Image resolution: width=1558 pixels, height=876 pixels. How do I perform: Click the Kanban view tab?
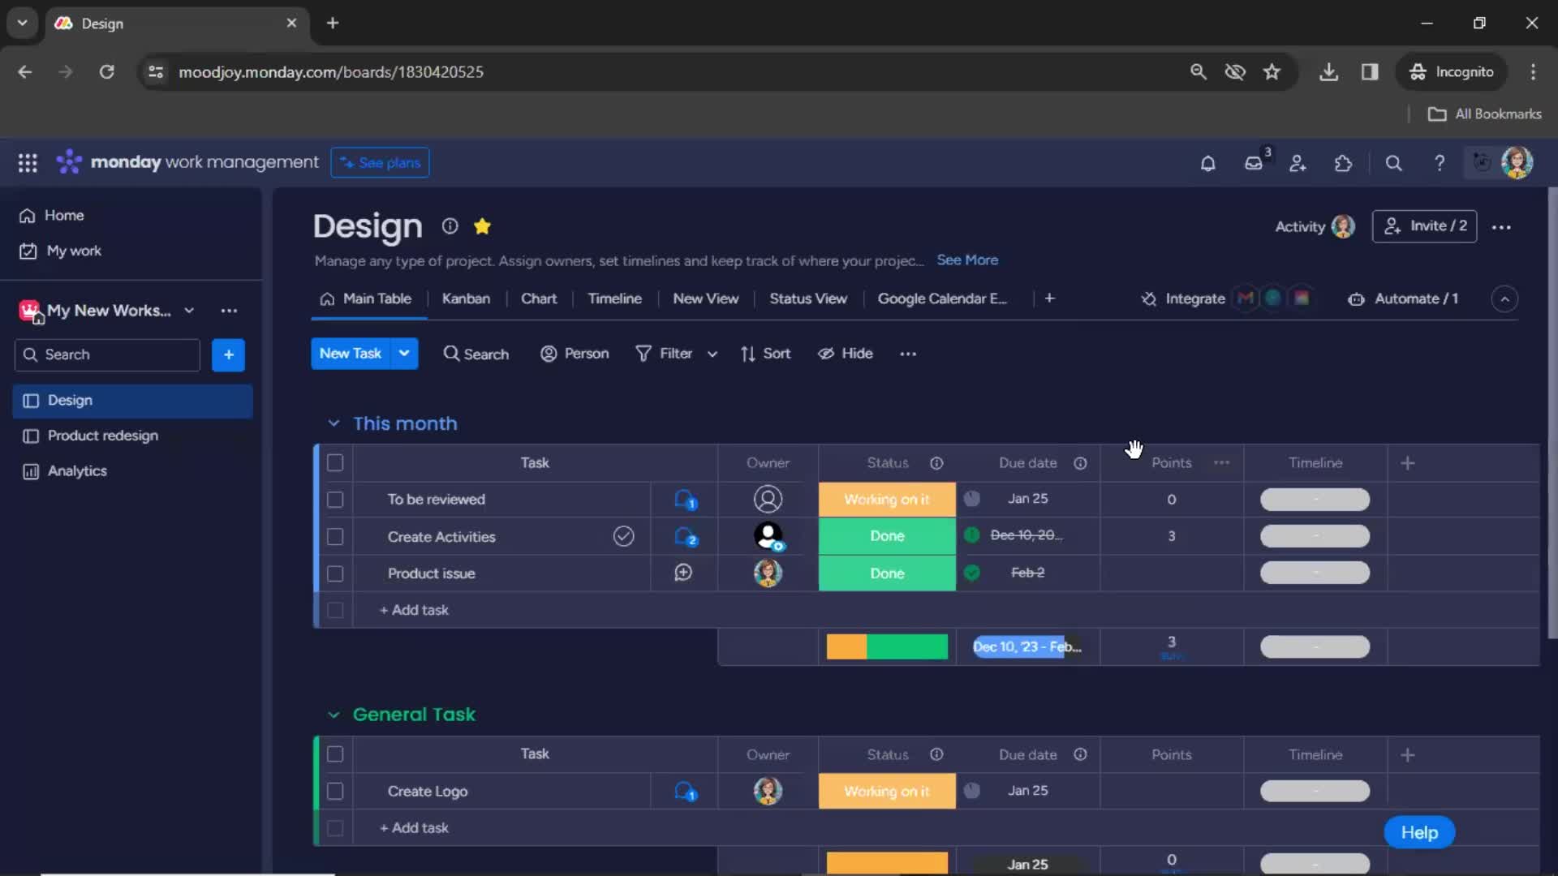pyautogui.click(x=466, y=298)
